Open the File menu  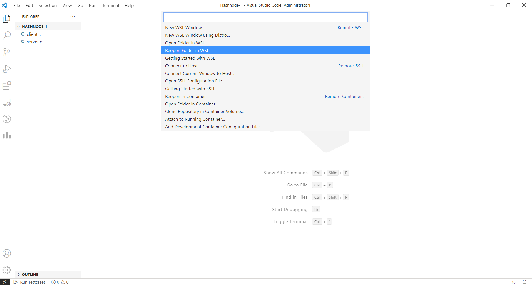(17, 5)
